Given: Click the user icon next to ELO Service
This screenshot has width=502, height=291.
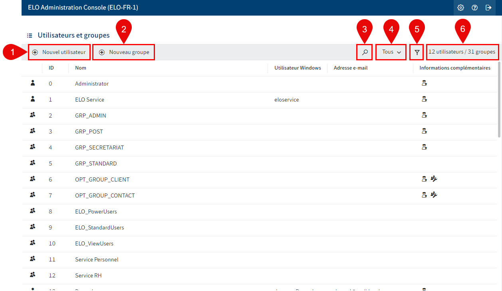Looking at the screenshot, I should (32, 99).
